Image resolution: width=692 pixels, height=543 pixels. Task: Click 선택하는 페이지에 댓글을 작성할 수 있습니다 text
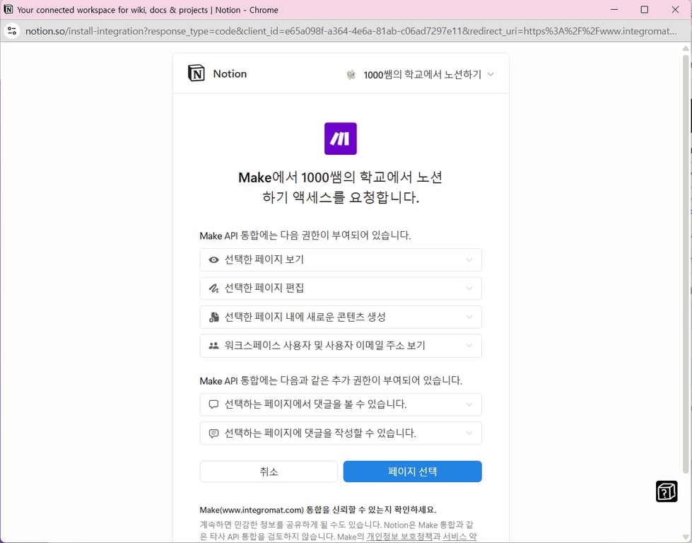pos(320,433)
